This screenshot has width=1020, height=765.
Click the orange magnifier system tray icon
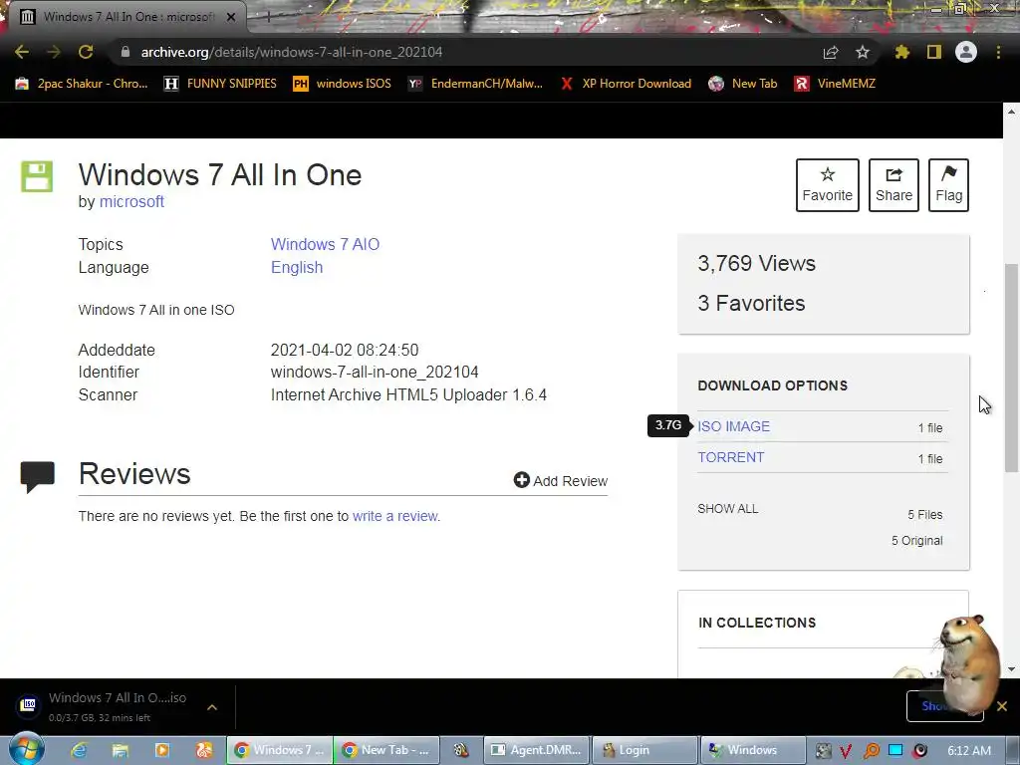point(871,751)
